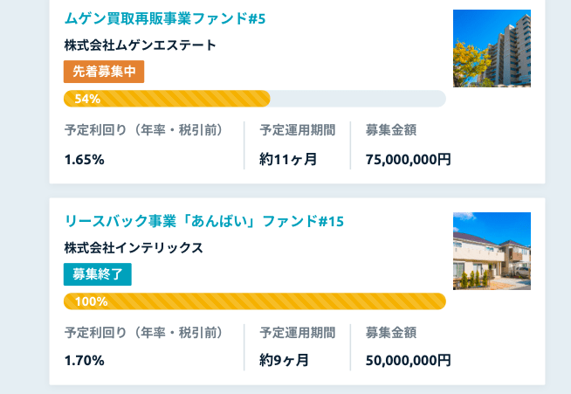Click the 約9ヶ月 operation period value
This screenshot has height=394, width=571.
[x=284, y=361]
